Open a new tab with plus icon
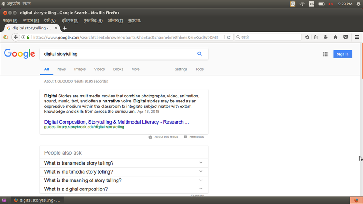363x204 pixels. click(x=65, y=28)
